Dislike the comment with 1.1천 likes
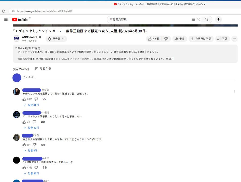Image resolution: width=241 pixels, height=182 pixels. 36,167
